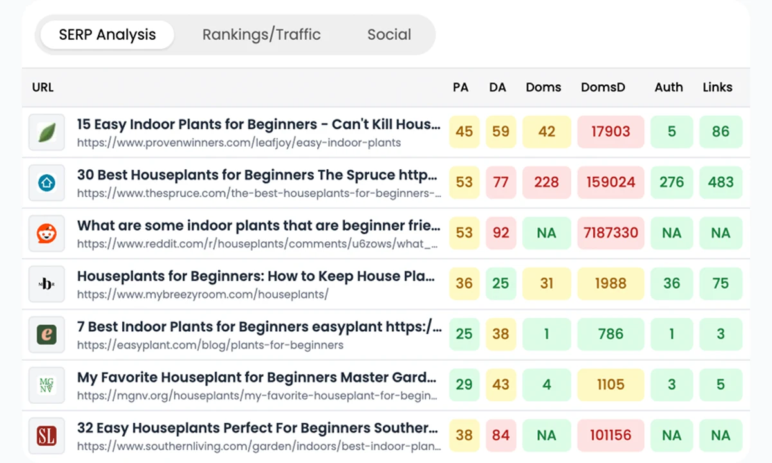Click DomsD value 1988
This screenshot has height=463, width=772.
611,284
